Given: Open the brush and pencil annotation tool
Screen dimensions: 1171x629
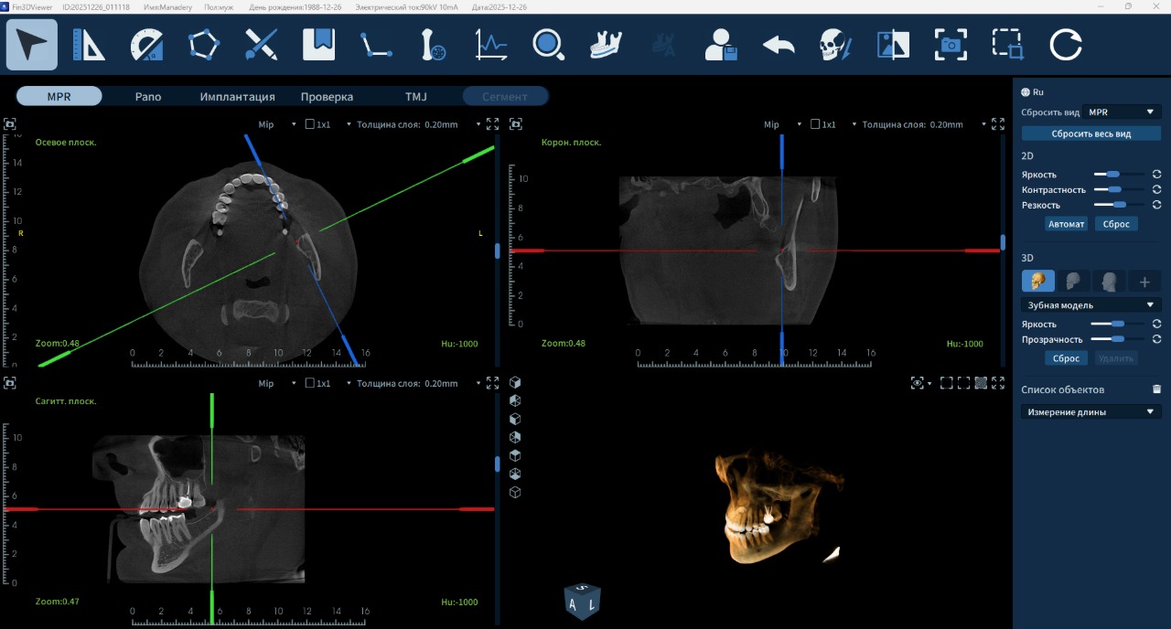Looking at the screenshot, I should point(261,45).
